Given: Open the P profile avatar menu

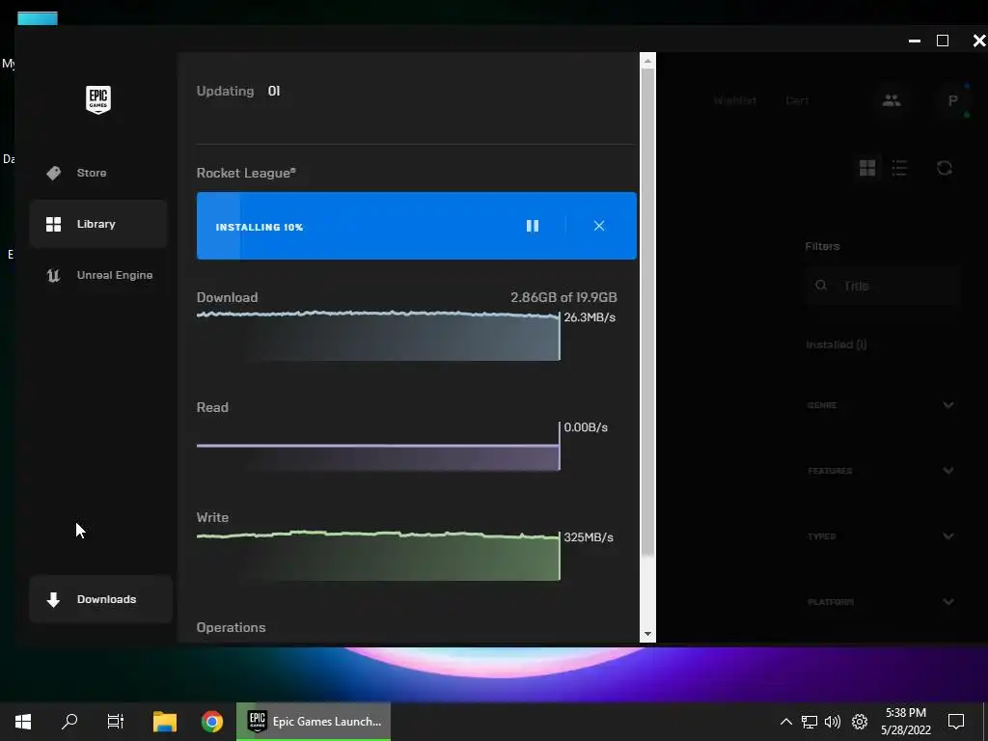Looking at the screenshot, I should 952,100.
